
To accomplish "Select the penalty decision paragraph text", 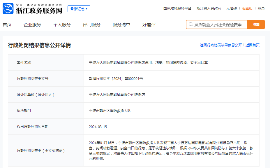I will [x=171, y=151].
